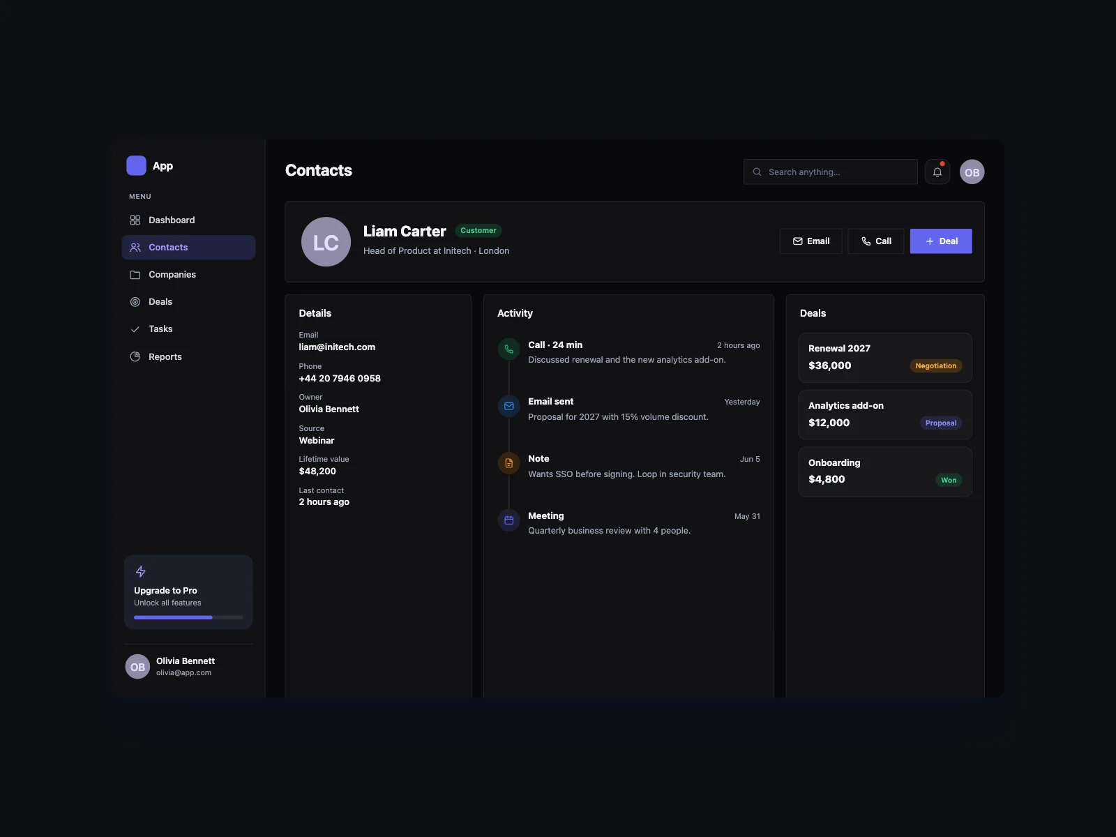Click the Won stage badge

pos(949,480)
